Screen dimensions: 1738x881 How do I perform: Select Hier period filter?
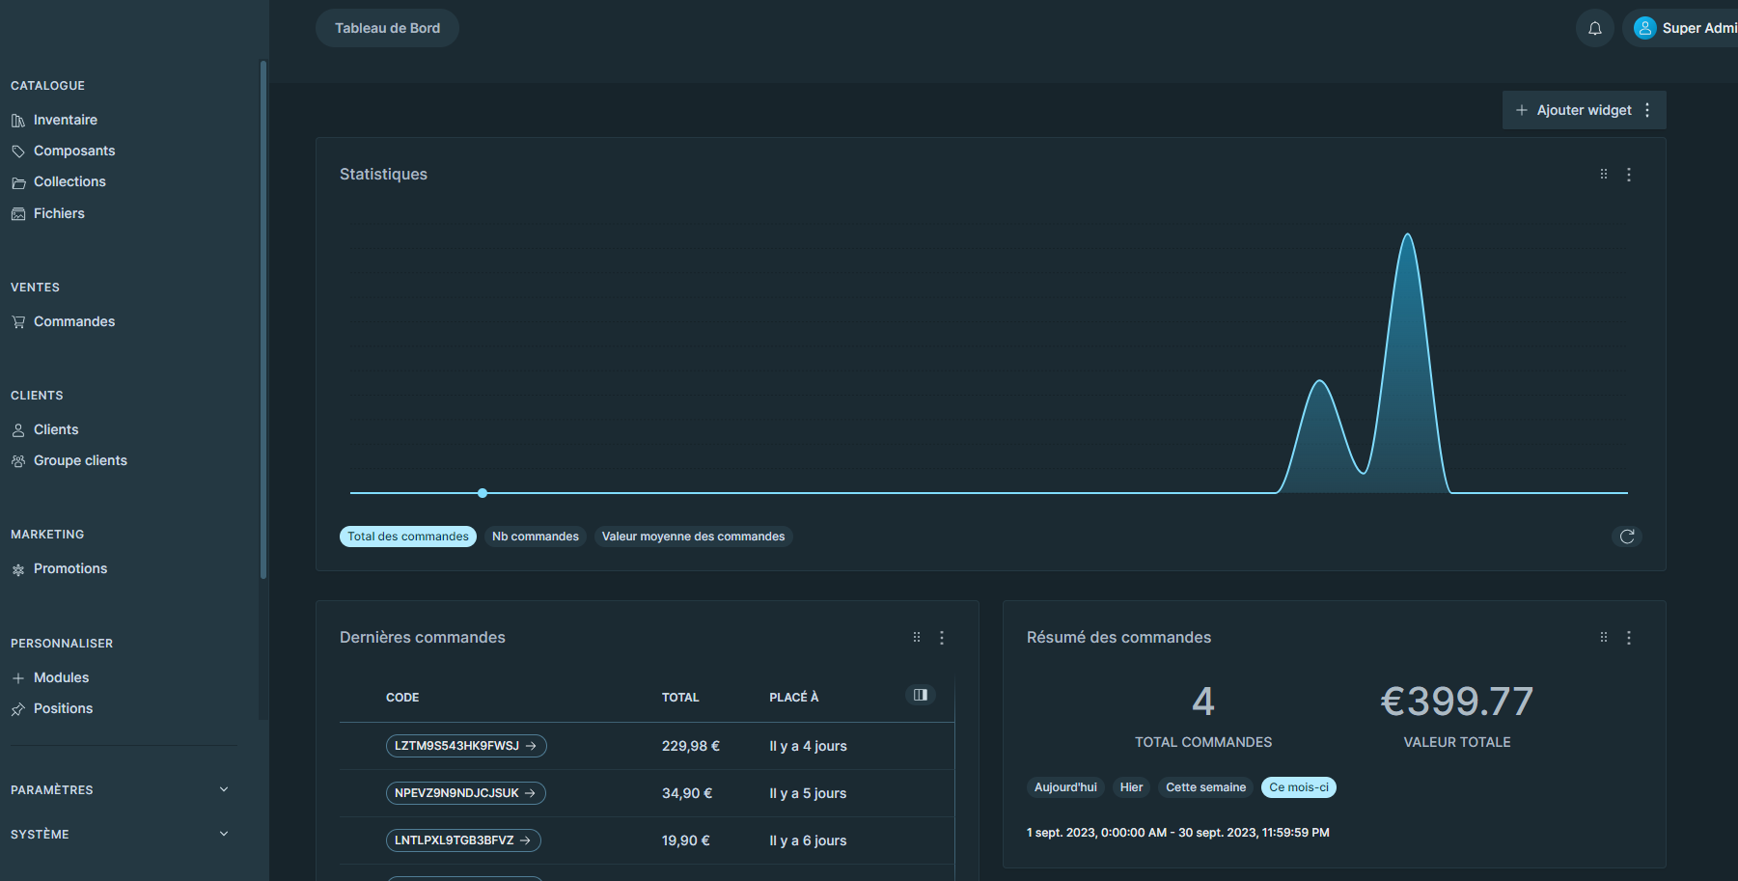pyautogui.click(x=1131, y=787)
